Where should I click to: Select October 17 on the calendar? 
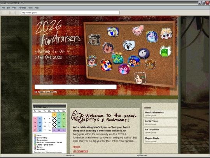(x=63, y=122)
